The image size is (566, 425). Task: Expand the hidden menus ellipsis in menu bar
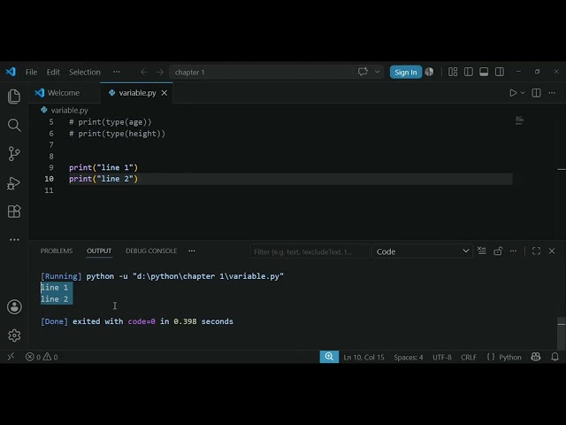point(116,72)
